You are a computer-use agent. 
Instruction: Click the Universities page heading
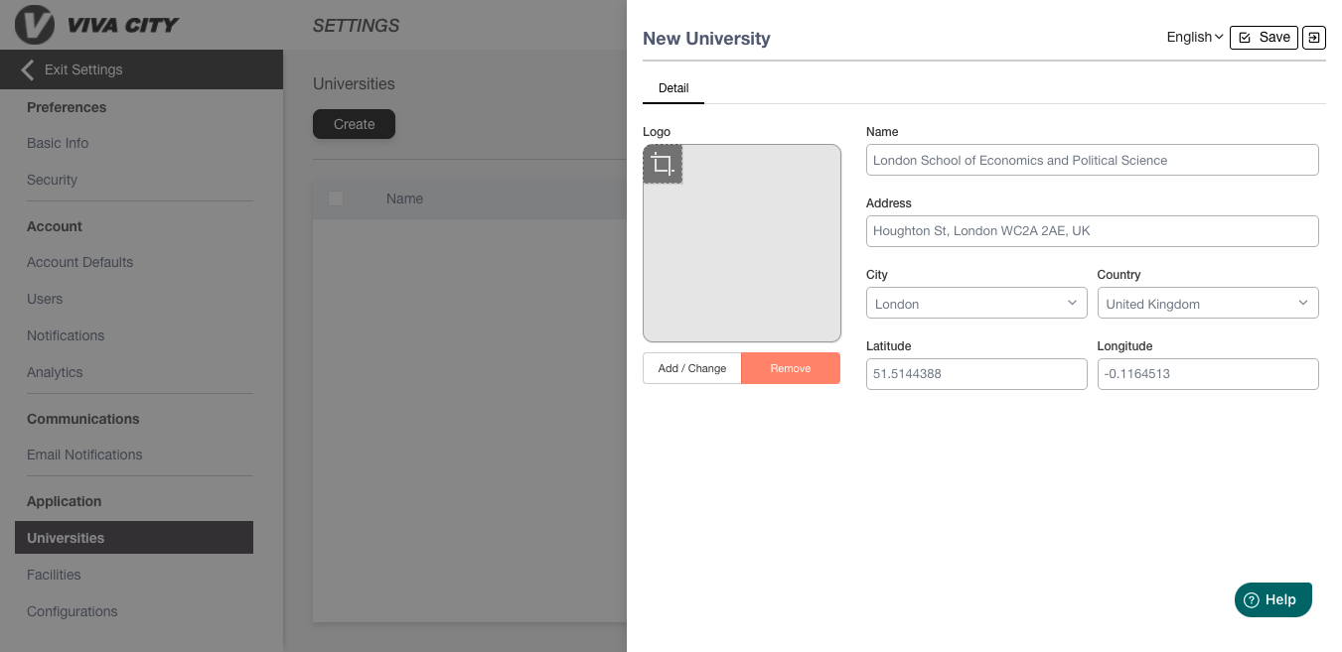click(x=354, y=84)
